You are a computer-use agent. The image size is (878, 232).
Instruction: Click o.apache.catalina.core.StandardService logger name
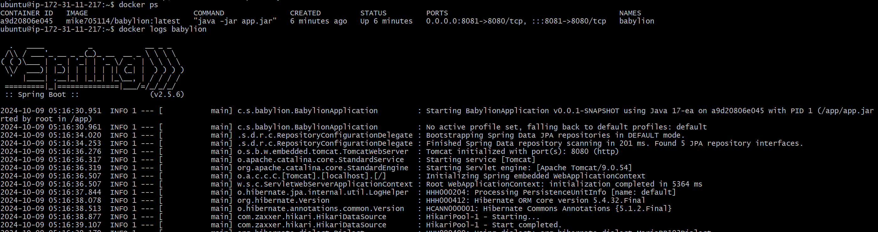pos(321,160)
